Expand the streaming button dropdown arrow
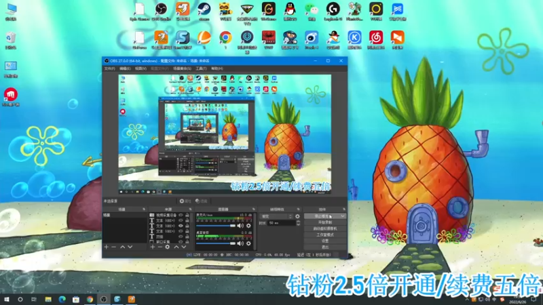This screenshot has width=543, height=305. click(343, 216)
